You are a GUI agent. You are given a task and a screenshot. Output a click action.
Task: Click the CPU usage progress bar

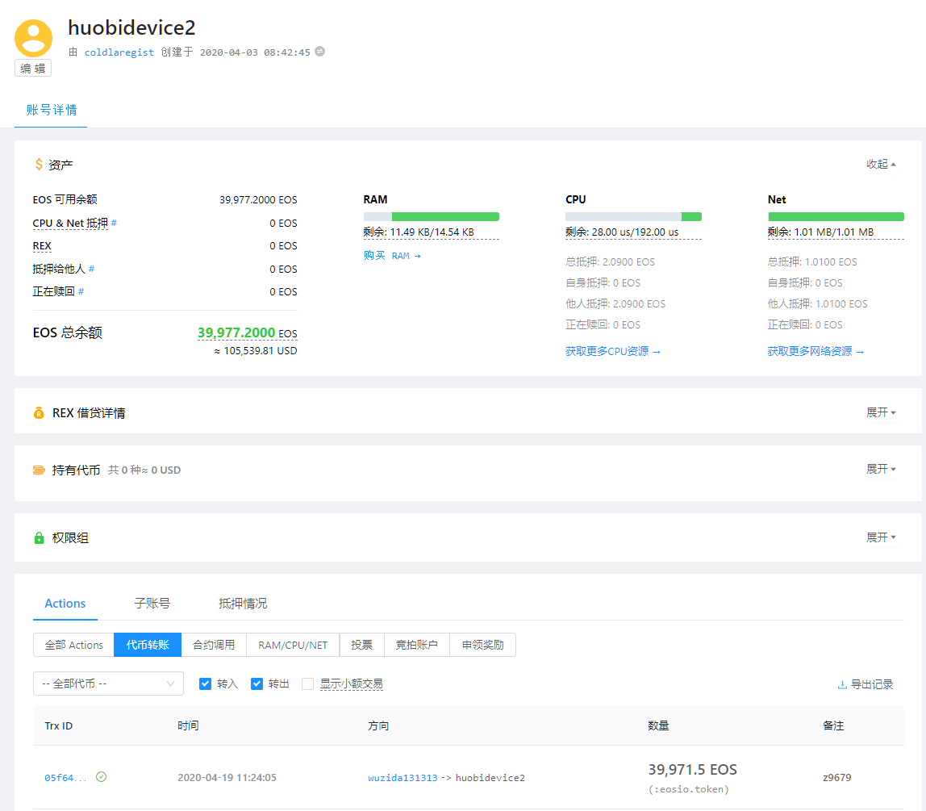coord(633,217)
